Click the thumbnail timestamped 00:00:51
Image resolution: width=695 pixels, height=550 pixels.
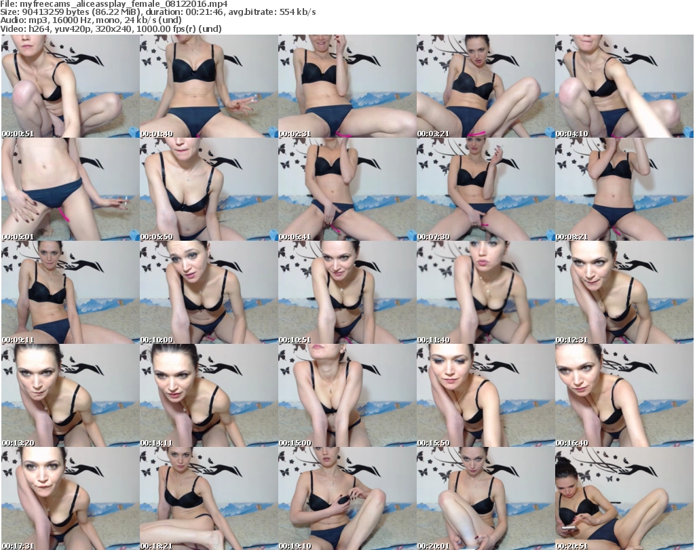click(70, 86)
